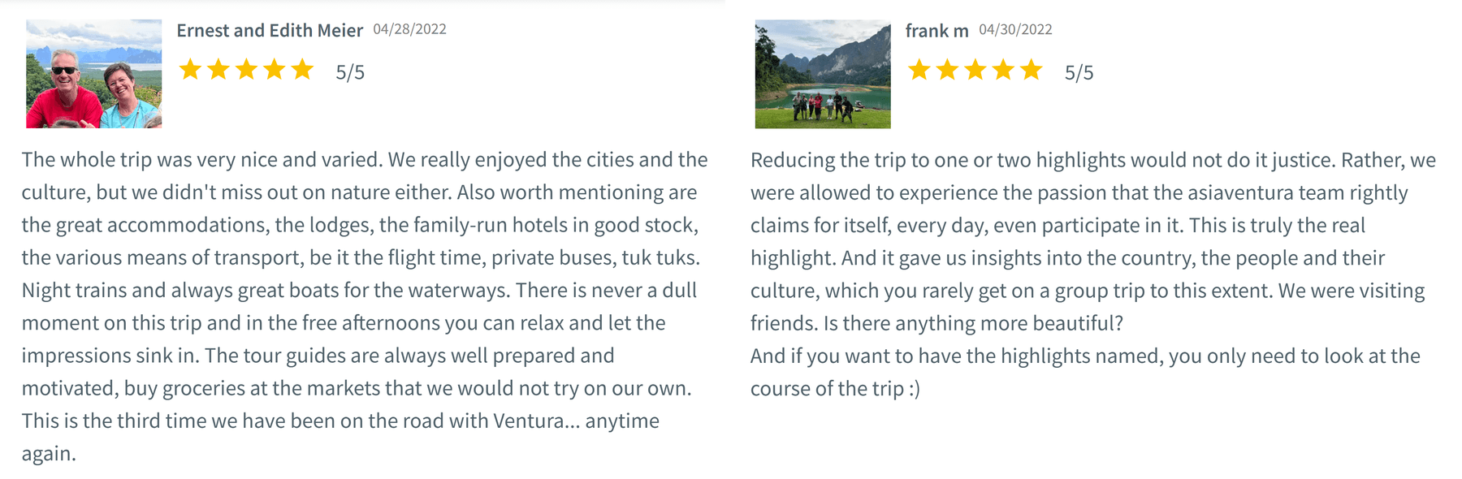The image size is (1462, 479).
Task: Click the reviewer name frank m
Action: 937,30
